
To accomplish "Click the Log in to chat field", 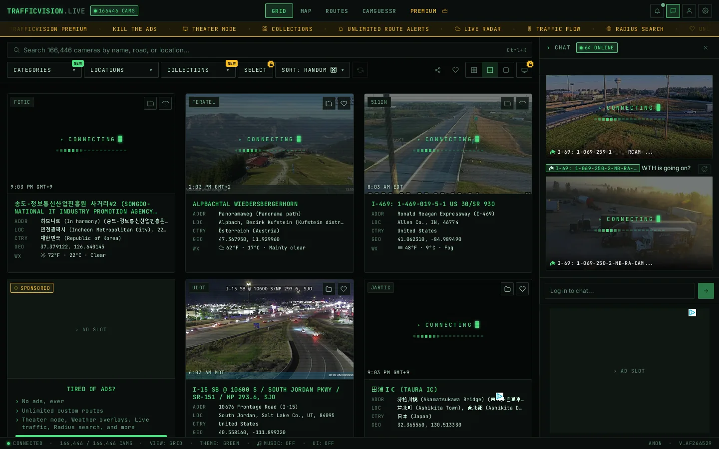I will 620,291.
